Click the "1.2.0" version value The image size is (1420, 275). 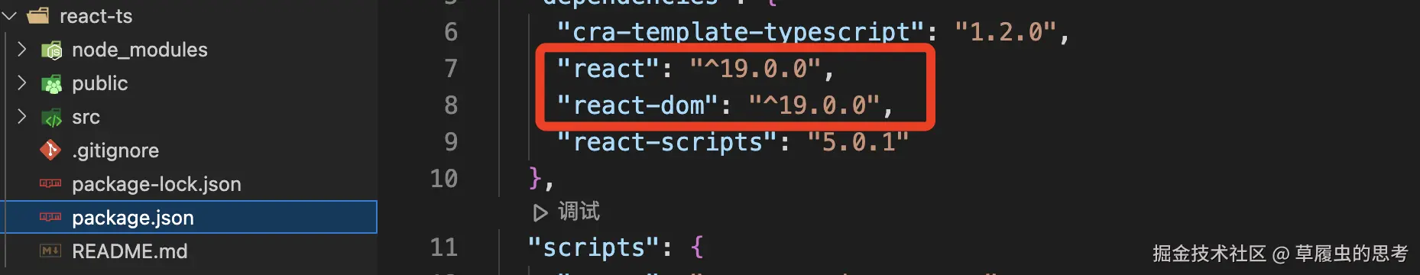tap(1005, 32)
